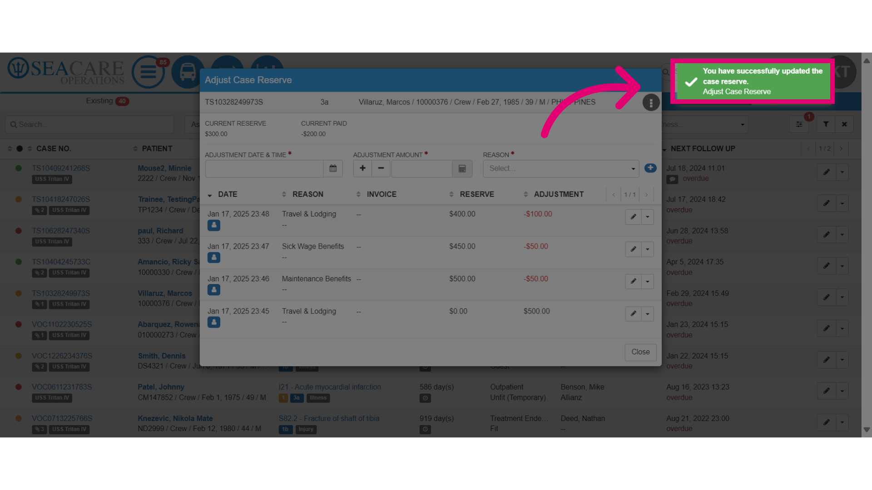Open I21 Acute myocardial infarction diagnosis link

pos(330,387)
